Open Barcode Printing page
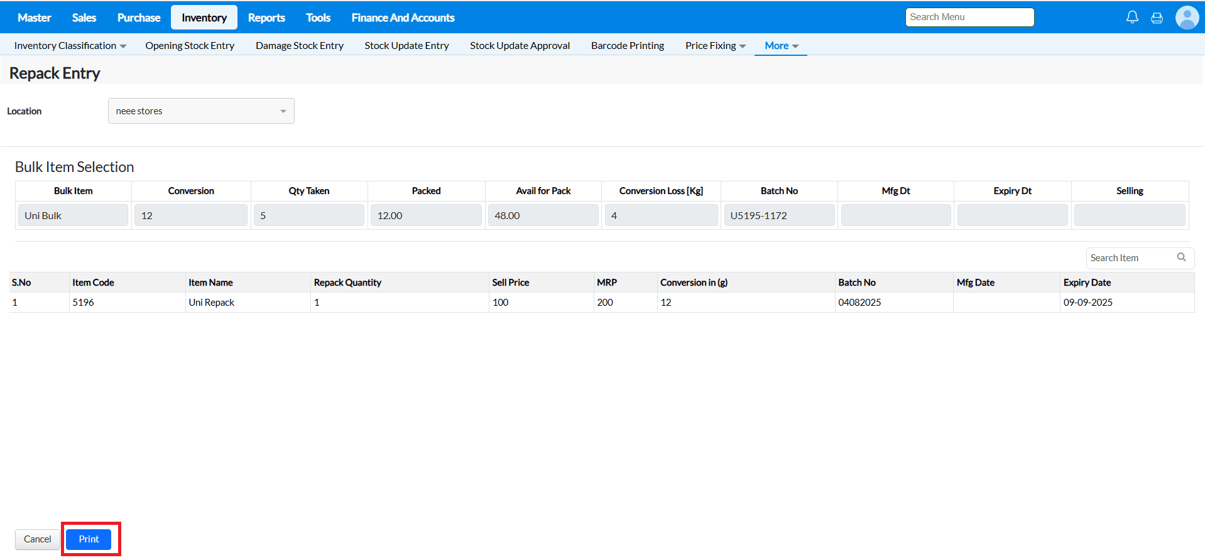 tap(627, 46)
